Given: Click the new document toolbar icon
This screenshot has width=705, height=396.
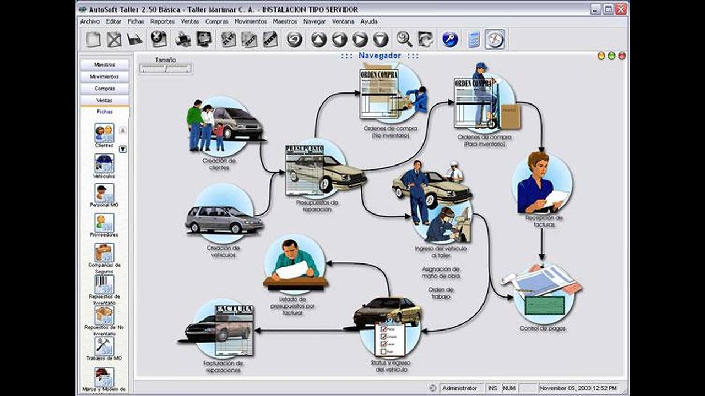Looking at the screenshot, I should point(94,39).
